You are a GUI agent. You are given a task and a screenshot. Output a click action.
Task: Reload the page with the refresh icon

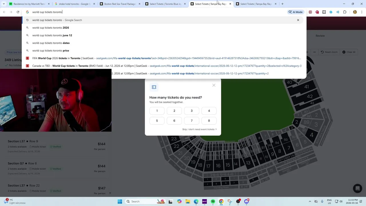18,12
